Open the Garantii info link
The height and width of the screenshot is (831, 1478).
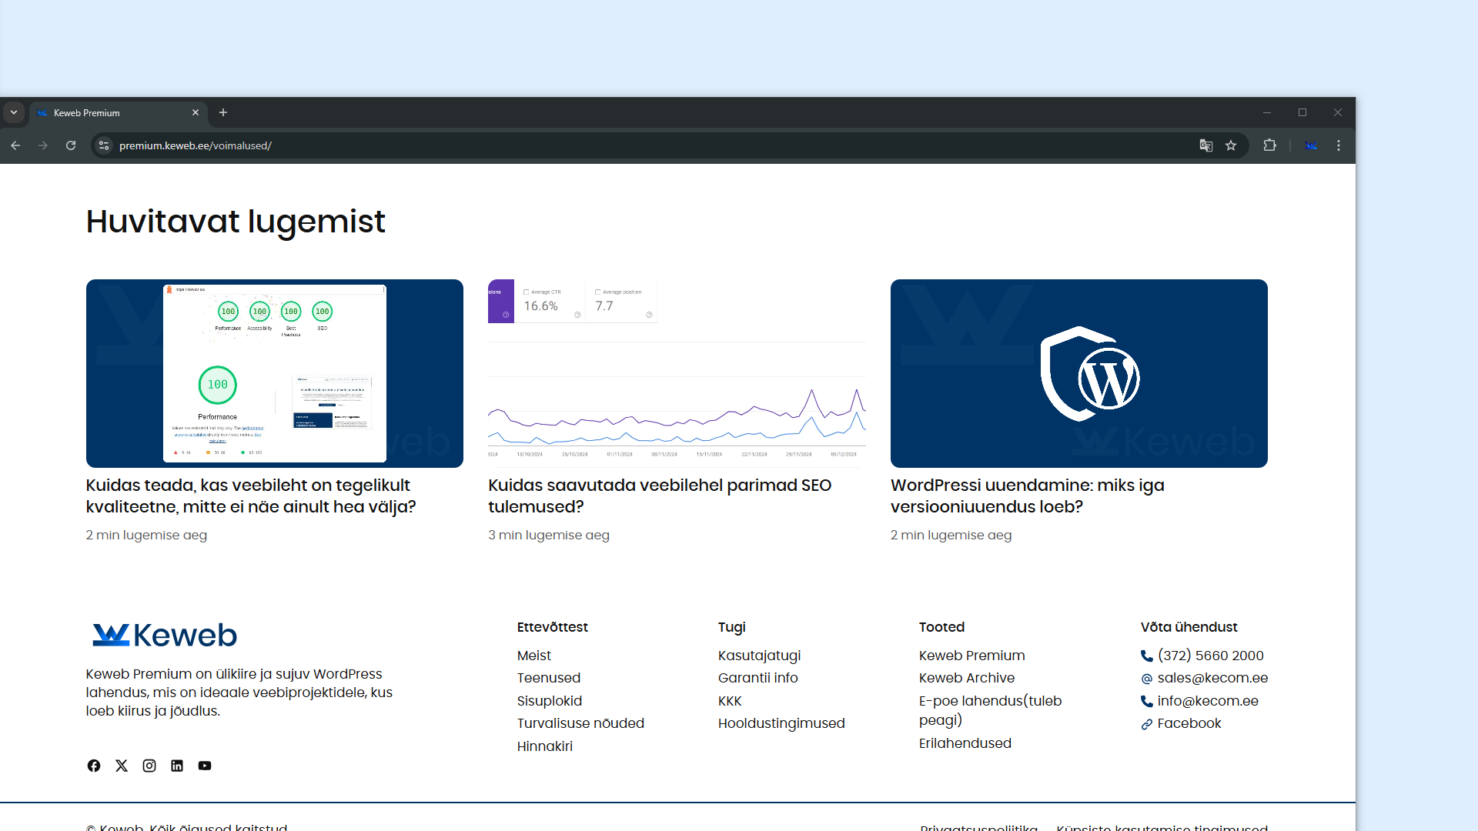[758, 678]
